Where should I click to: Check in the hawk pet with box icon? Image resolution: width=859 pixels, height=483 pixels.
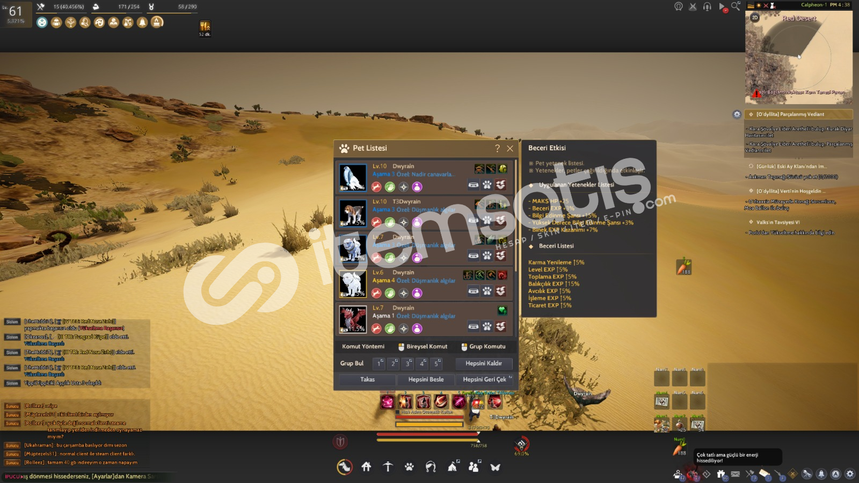click(500, 185)
